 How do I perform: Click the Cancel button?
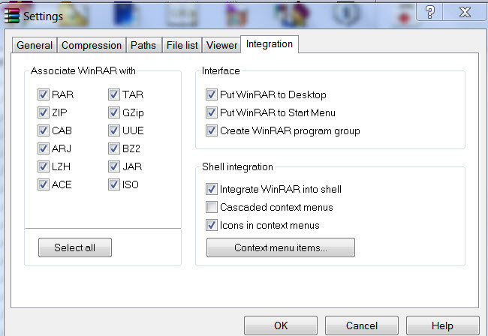point(362,325)
